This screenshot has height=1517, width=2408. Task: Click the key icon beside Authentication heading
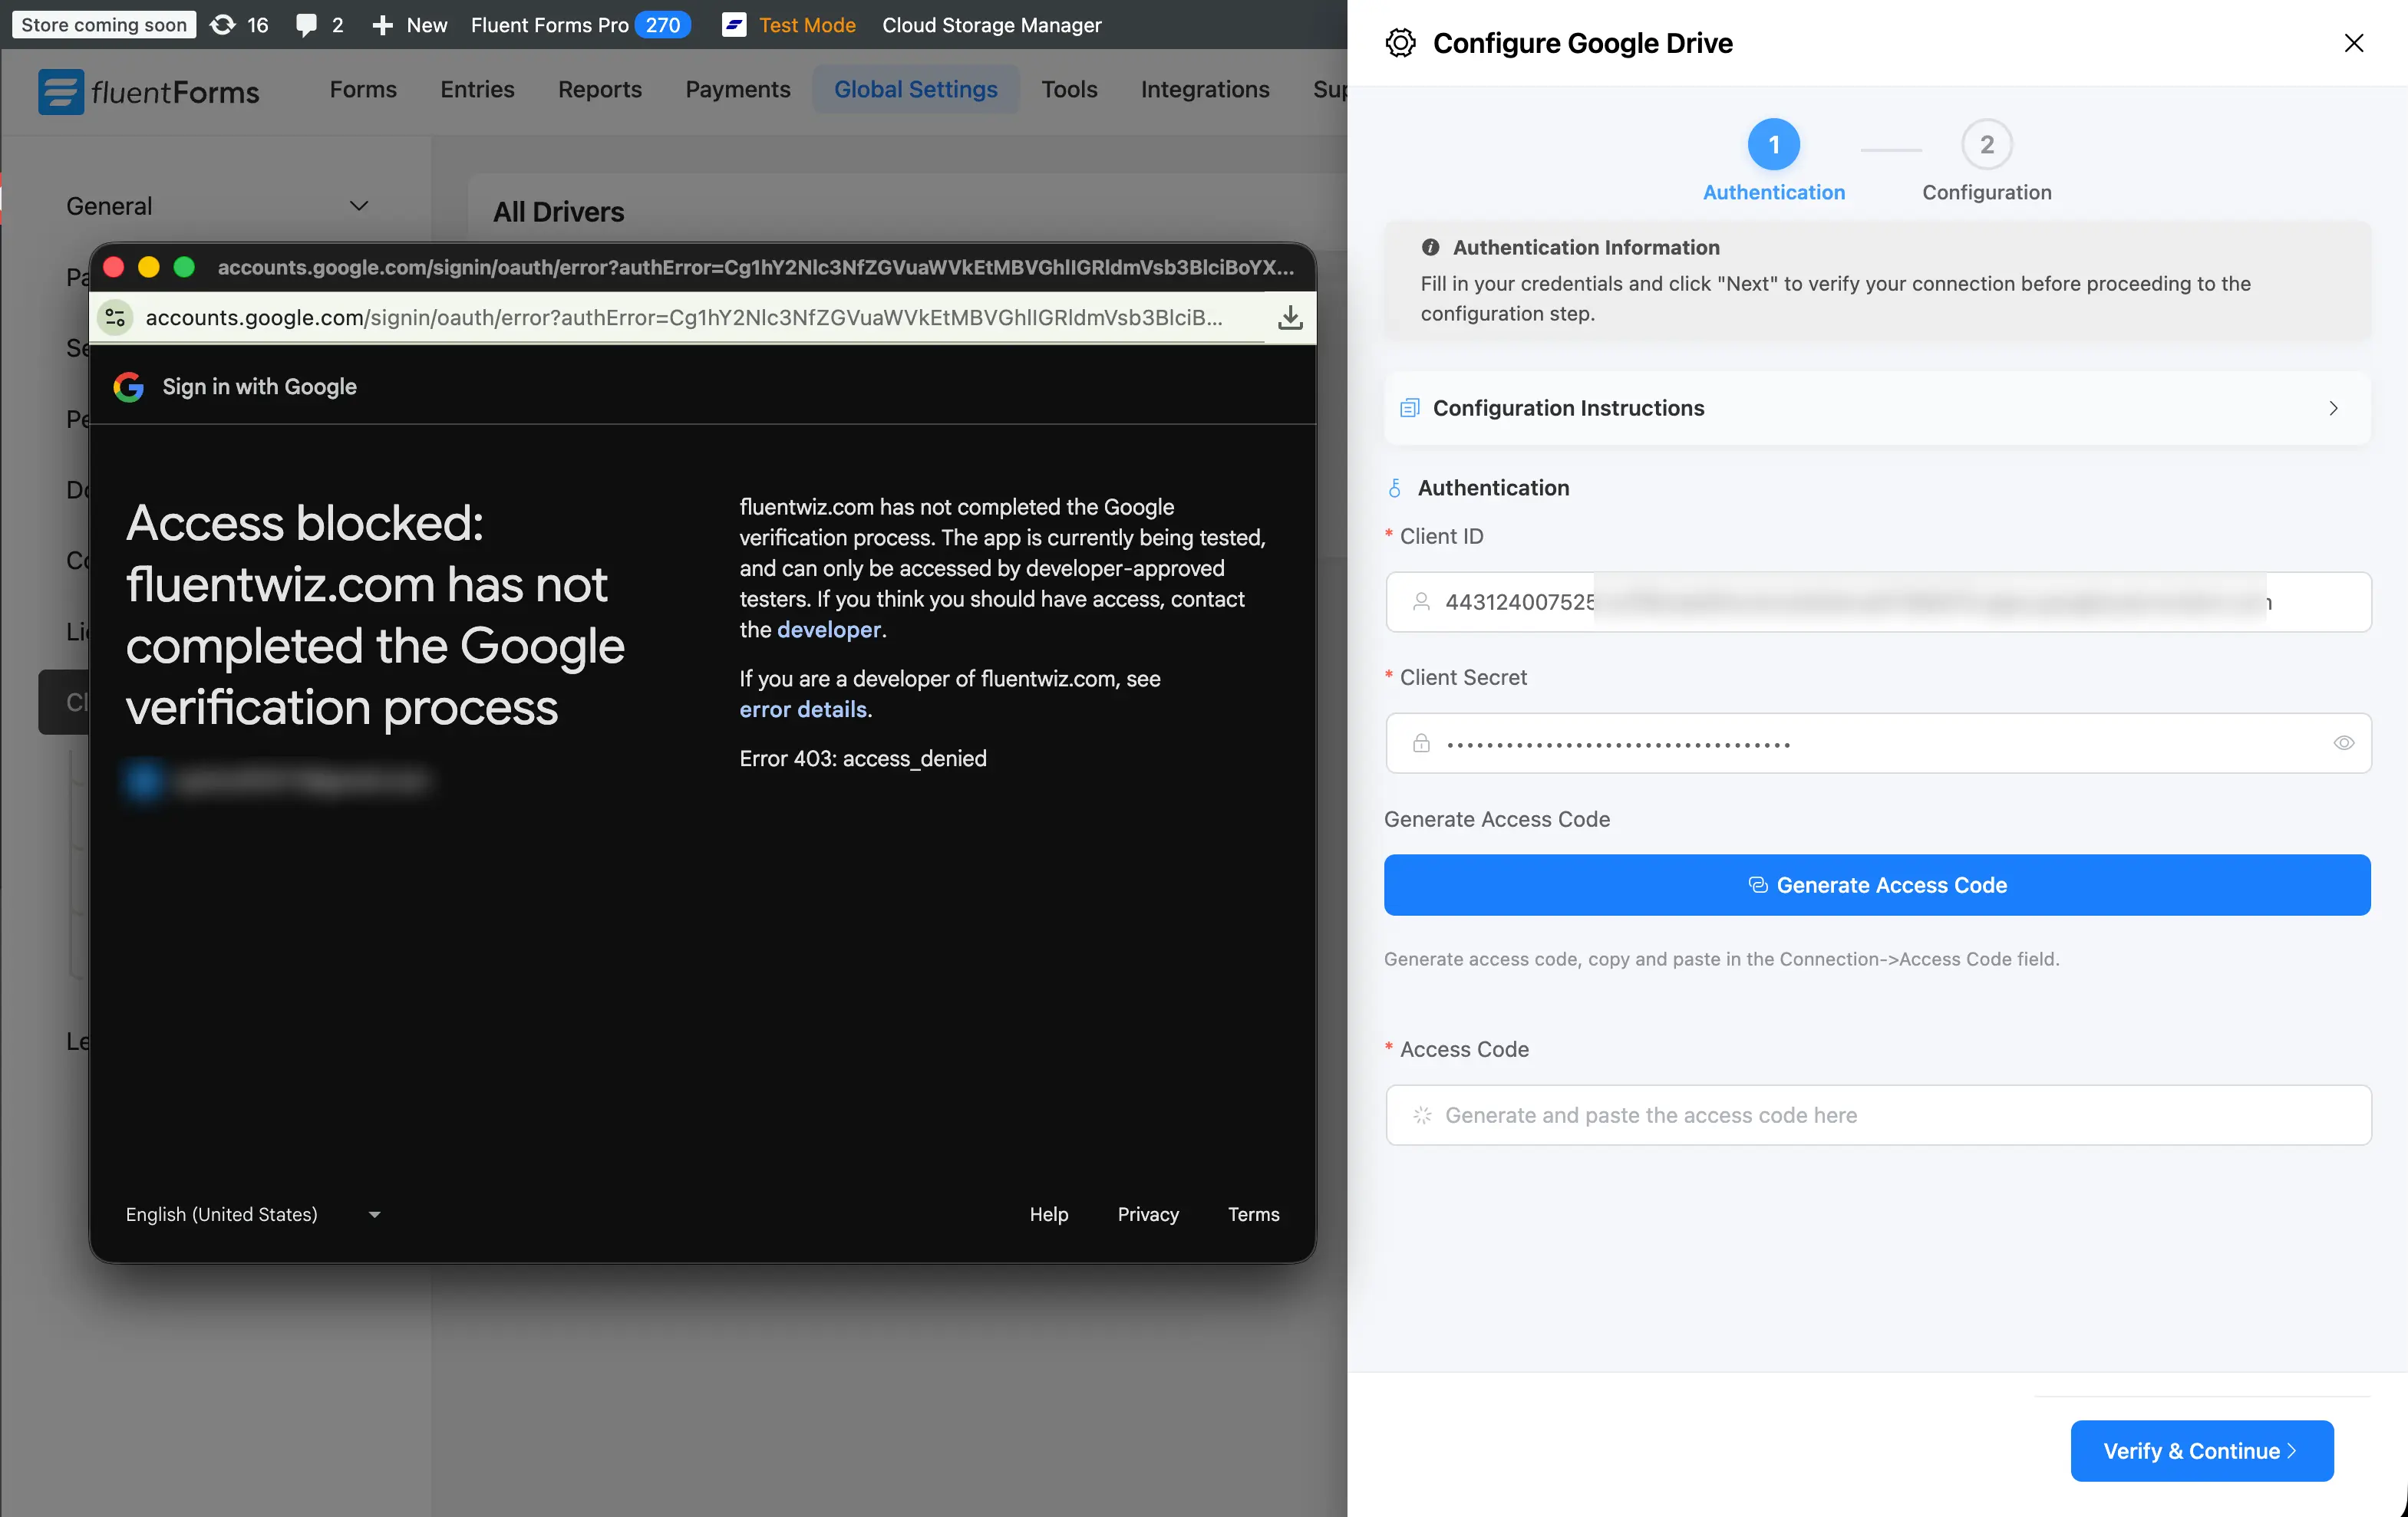[x=1395, y=488]
